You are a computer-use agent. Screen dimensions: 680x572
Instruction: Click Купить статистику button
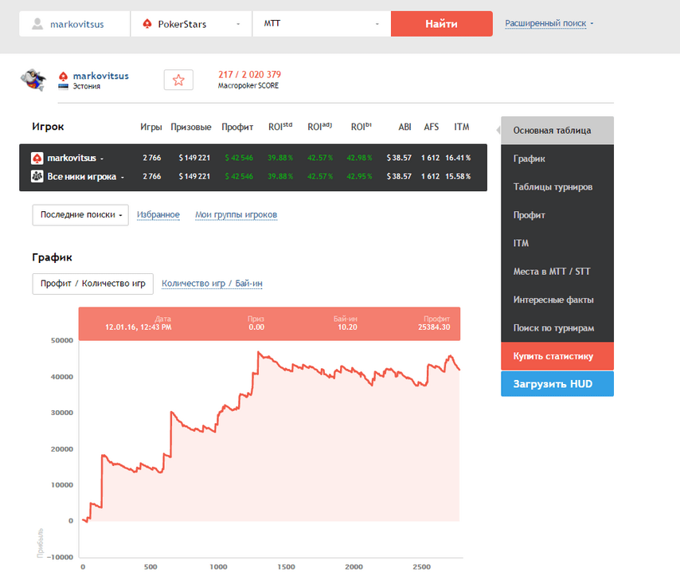(557, 356)
